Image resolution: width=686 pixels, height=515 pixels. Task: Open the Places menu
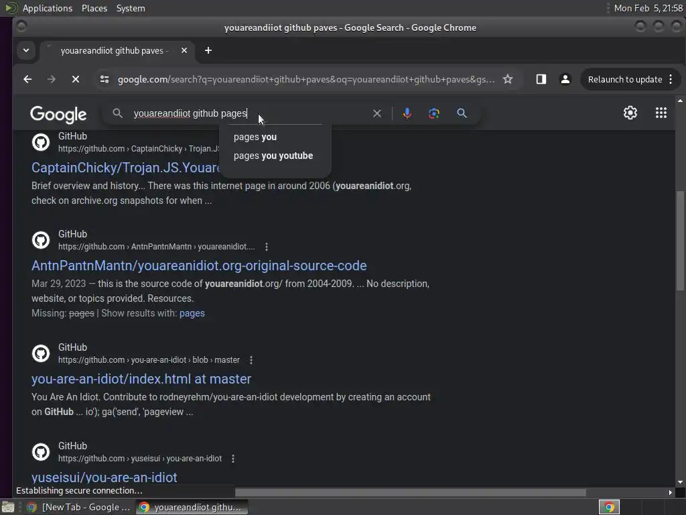(94, 8)
